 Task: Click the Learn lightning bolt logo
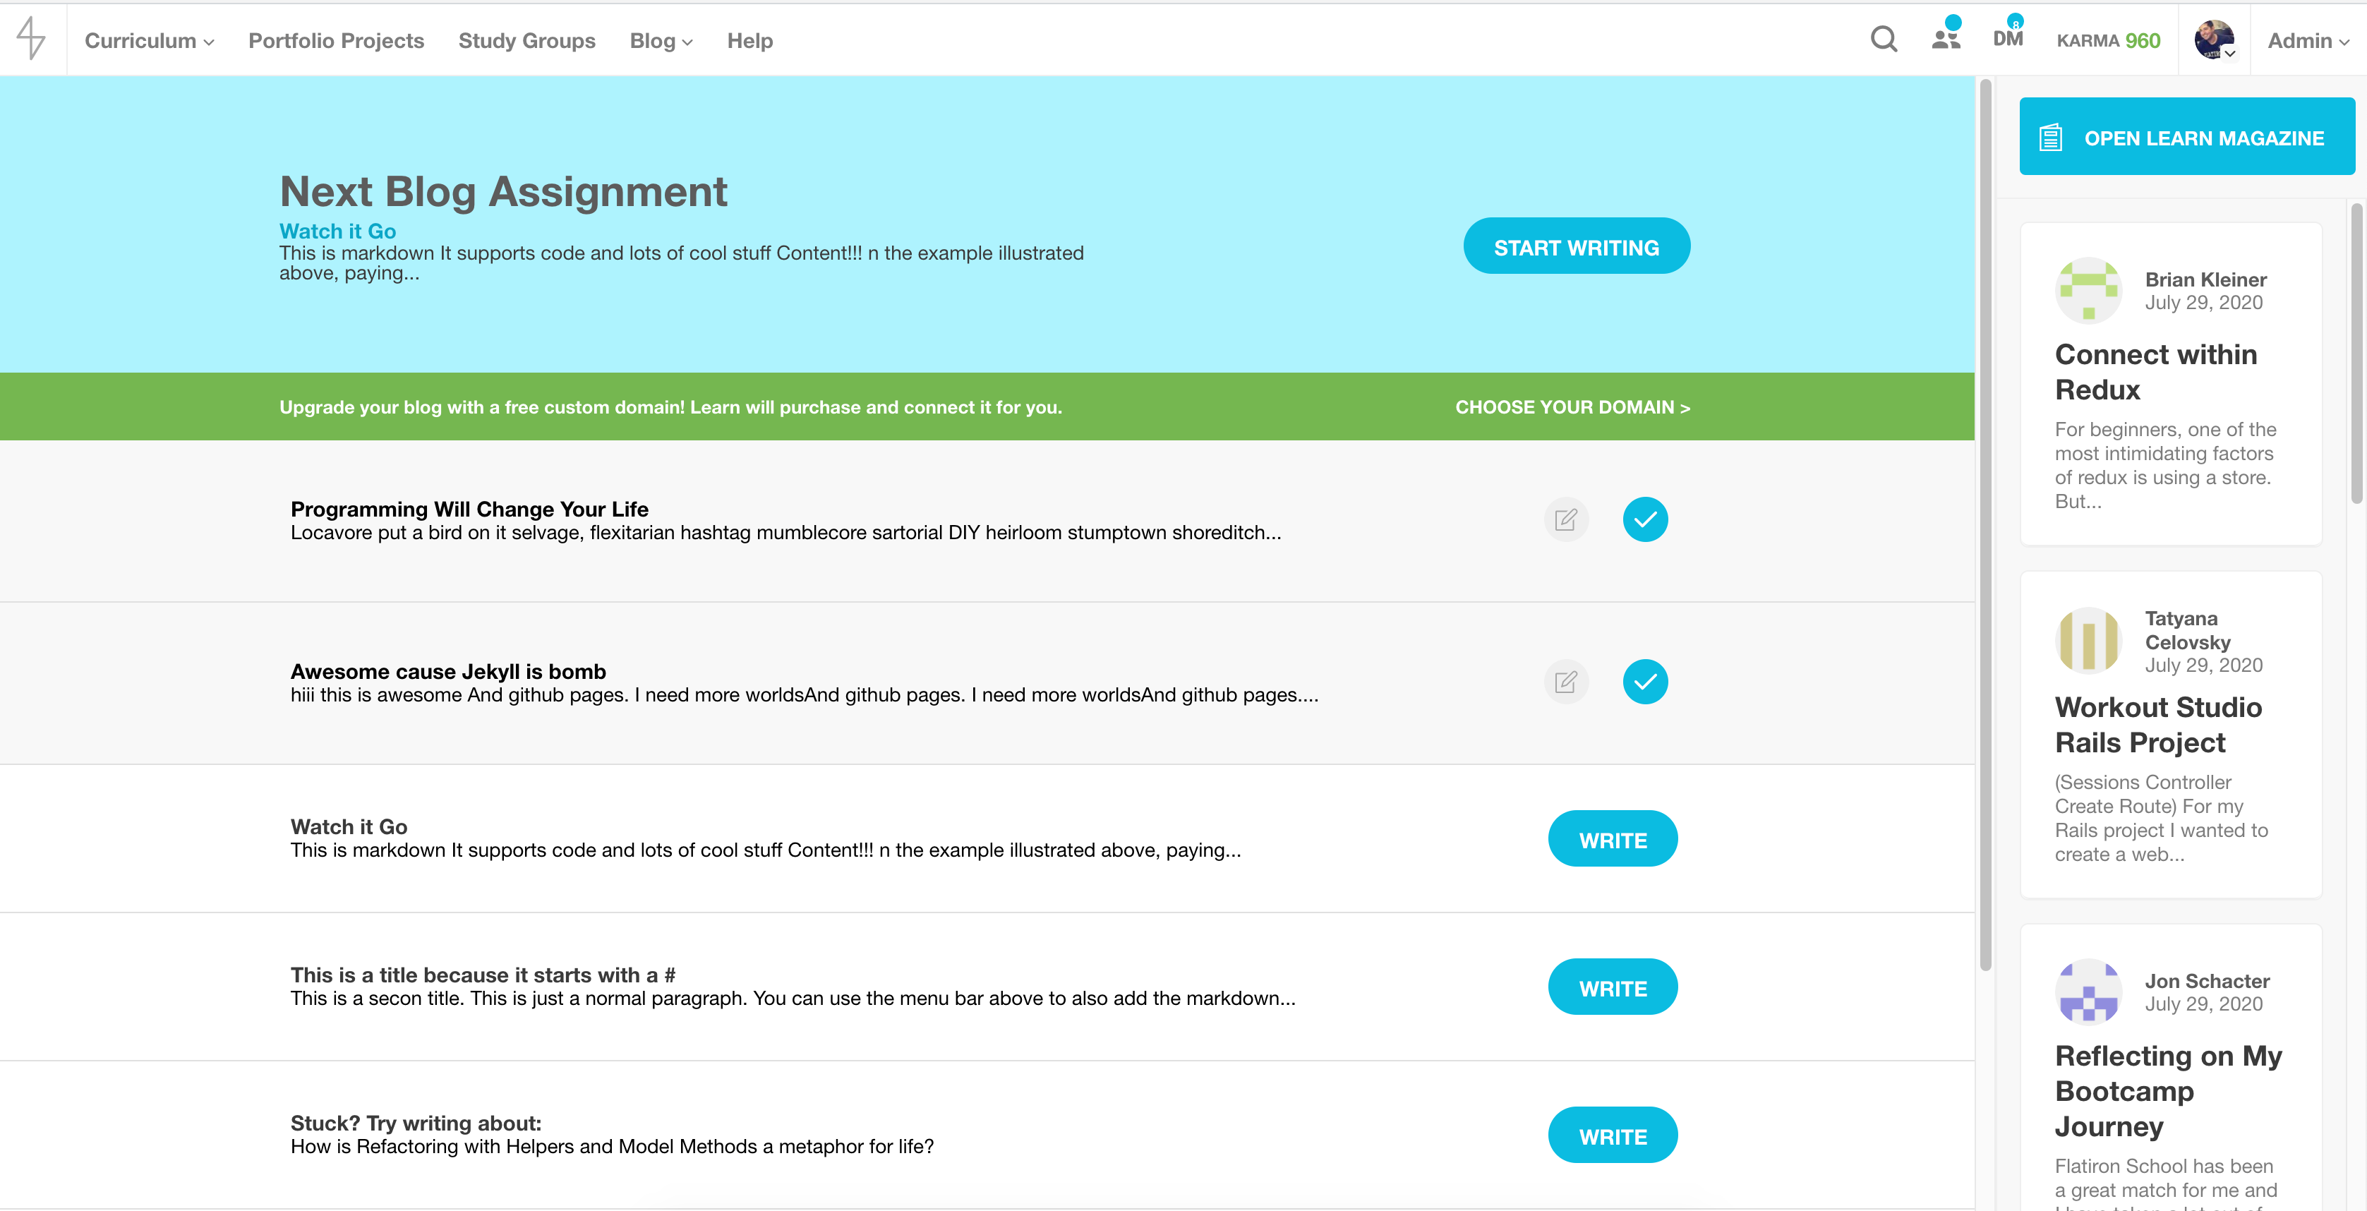[31, 39]
